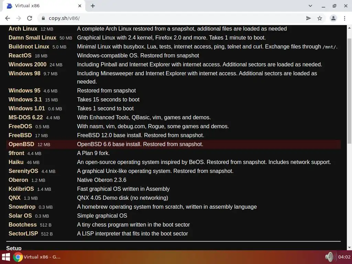Launch Windows 3.1
The height and width of the screenshot is (264, 352).
25,99
